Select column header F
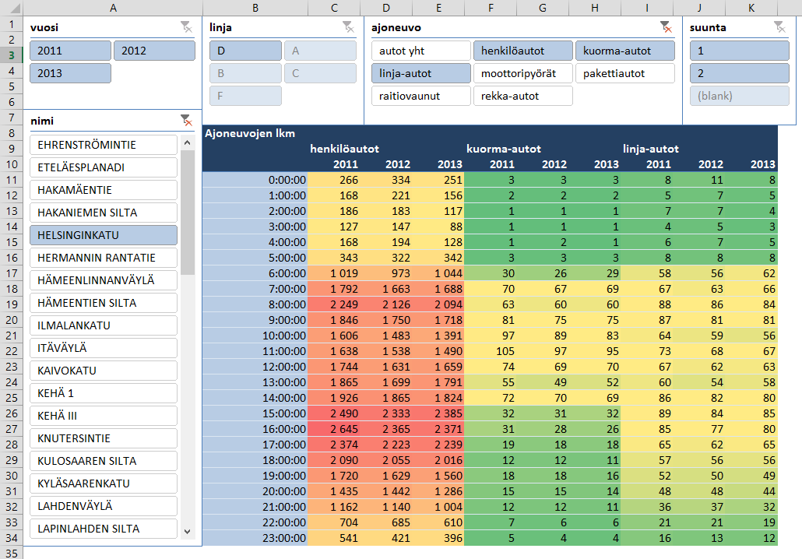The height and width of the screenshot is (559, 802). click(490, 8)
